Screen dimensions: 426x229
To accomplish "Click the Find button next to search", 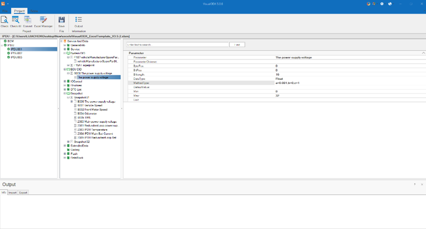I will point(237,45).
